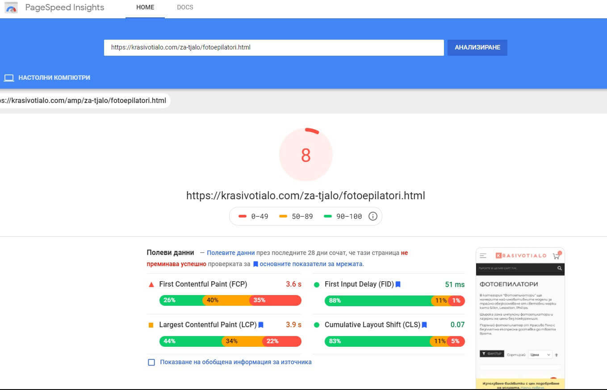Open the DOCS tab
Viewport: 607px width, 390px height.
tap(185, 8)
